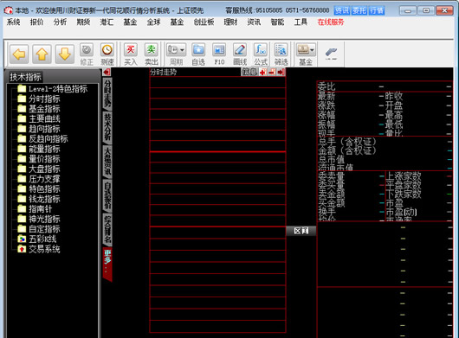Screen dimensions: 459x338
Task: Select the 指南针 folder
Action: pyautogui.click(x=35, y=209)
